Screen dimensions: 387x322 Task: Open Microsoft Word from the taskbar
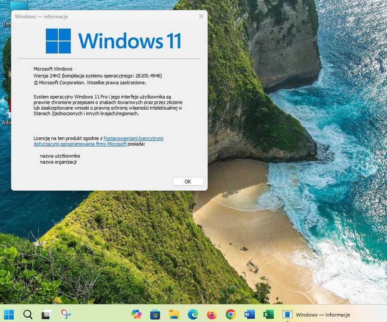tap(249, 315)
